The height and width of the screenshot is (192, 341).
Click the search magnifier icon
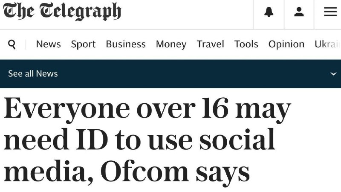[12, 44]
